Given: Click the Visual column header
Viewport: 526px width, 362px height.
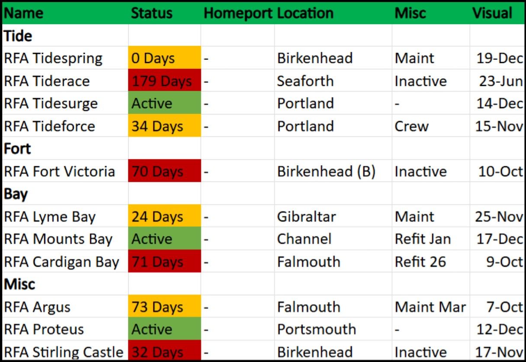Looking at the screenshot, I should [492, 13].
